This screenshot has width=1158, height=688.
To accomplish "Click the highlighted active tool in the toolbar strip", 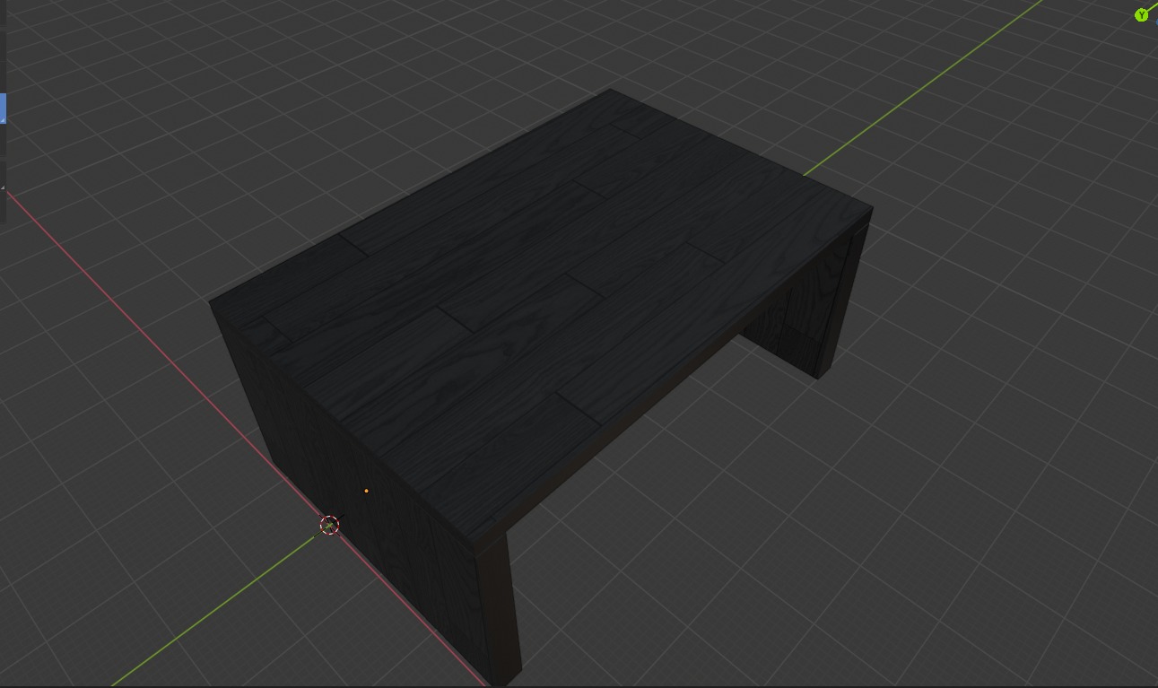I will point(3,109).
